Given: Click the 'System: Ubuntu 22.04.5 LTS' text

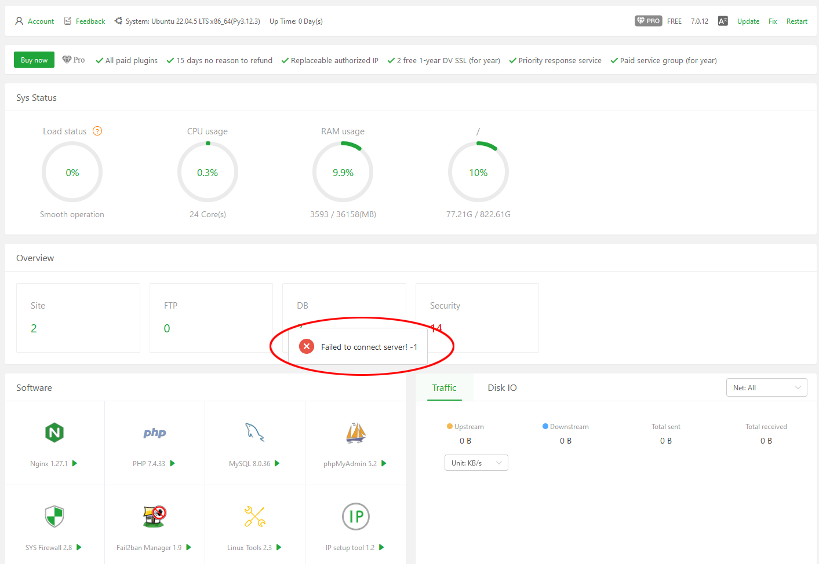Looking at the screenshot, I should tap(193, 21).
